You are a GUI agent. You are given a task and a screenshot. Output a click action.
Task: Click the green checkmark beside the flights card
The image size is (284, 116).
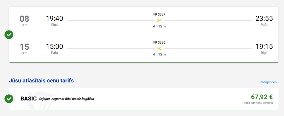point(9,35)
